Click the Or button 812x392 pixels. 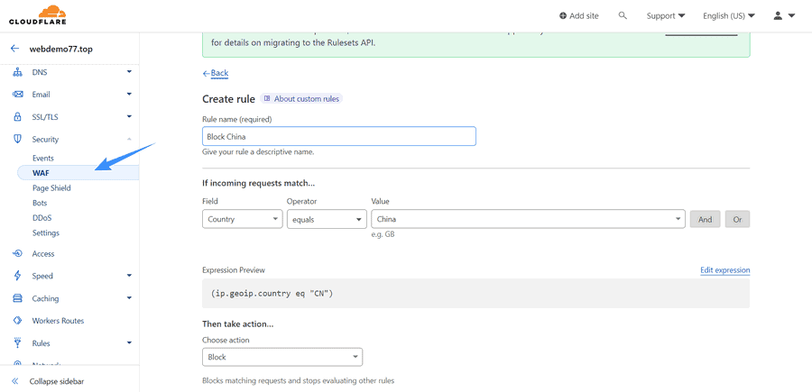[x=737, y=219]
